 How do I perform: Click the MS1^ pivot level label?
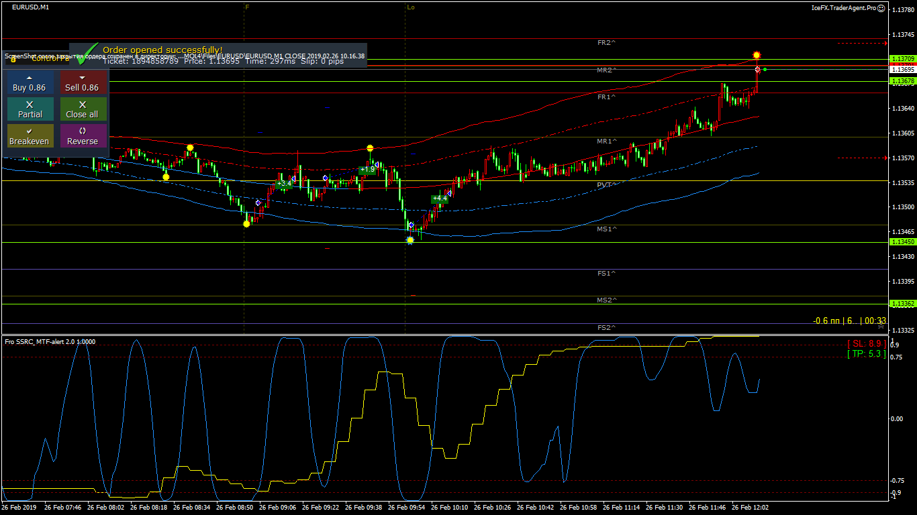coord(607,229)
